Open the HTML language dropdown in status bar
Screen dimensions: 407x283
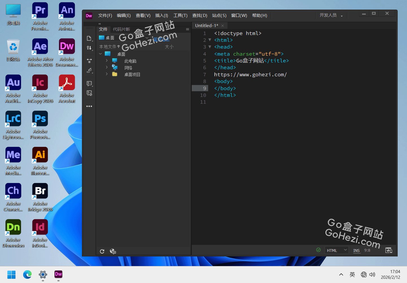337,250
